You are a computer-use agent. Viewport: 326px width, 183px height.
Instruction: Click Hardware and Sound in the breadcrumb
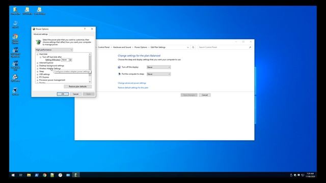[x=122, y=47]
